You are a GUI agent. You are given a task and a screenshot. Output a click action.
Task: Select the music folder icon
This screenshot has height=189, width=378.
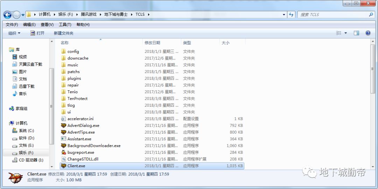63,65
